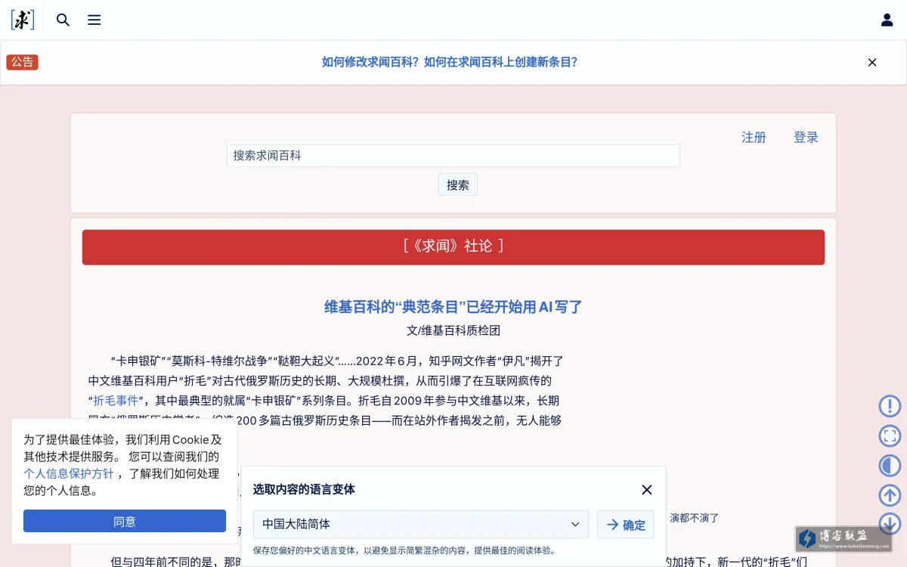Open article title 维基百科的“典范条目”已经开始用AI写了
This screenshot has height=567, width=907.
tap(453, 307)
